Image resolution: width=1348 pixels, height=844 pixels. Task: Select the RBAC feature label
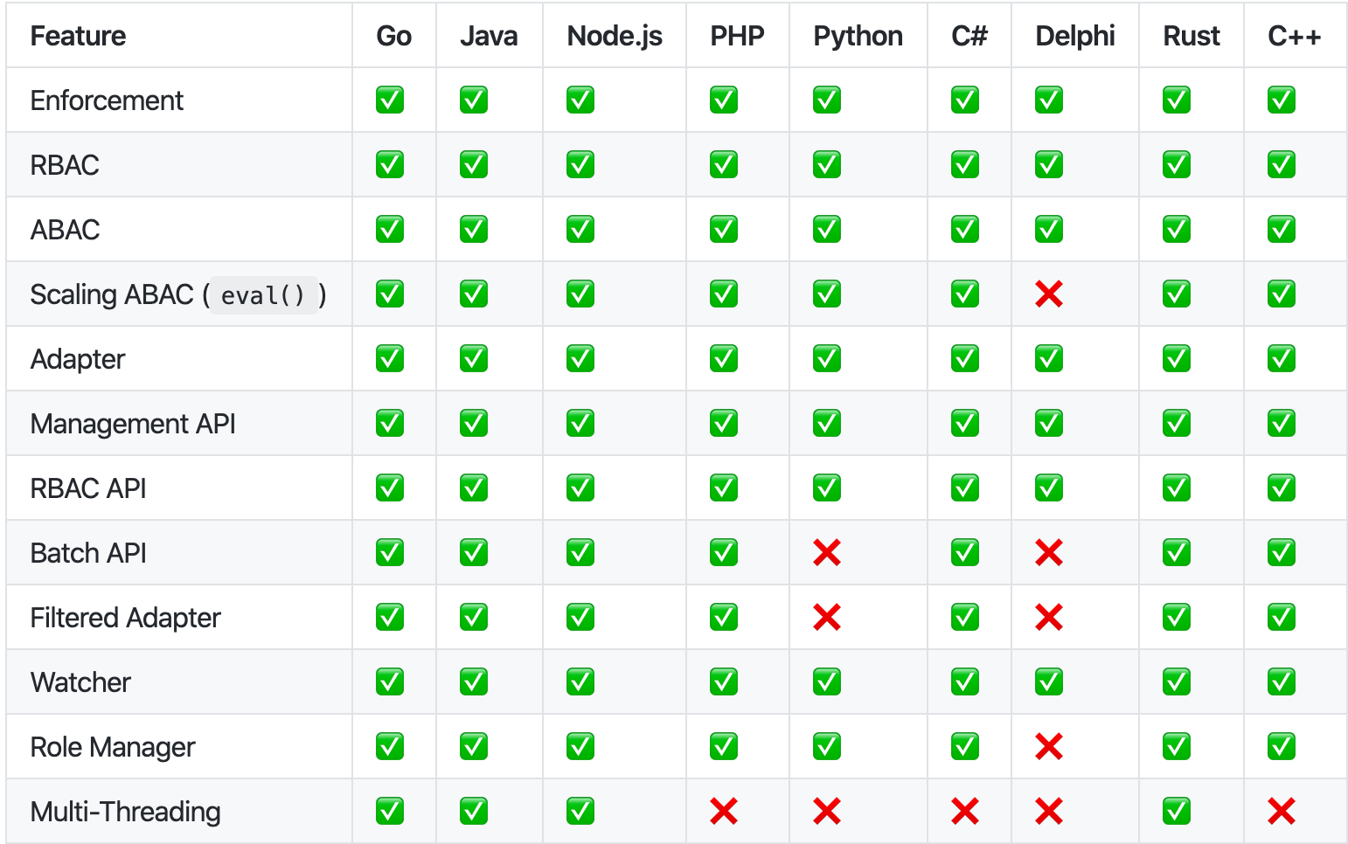tap(65, 165)
